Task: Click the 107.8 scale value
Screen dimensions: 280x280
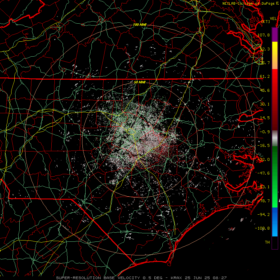Action: pos(264,35)
